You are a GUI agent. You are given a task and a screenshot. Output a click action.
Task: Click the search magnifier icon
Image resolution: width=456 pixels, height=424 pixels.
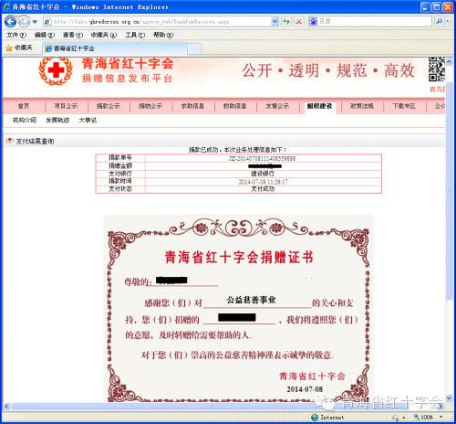point(439,21)
